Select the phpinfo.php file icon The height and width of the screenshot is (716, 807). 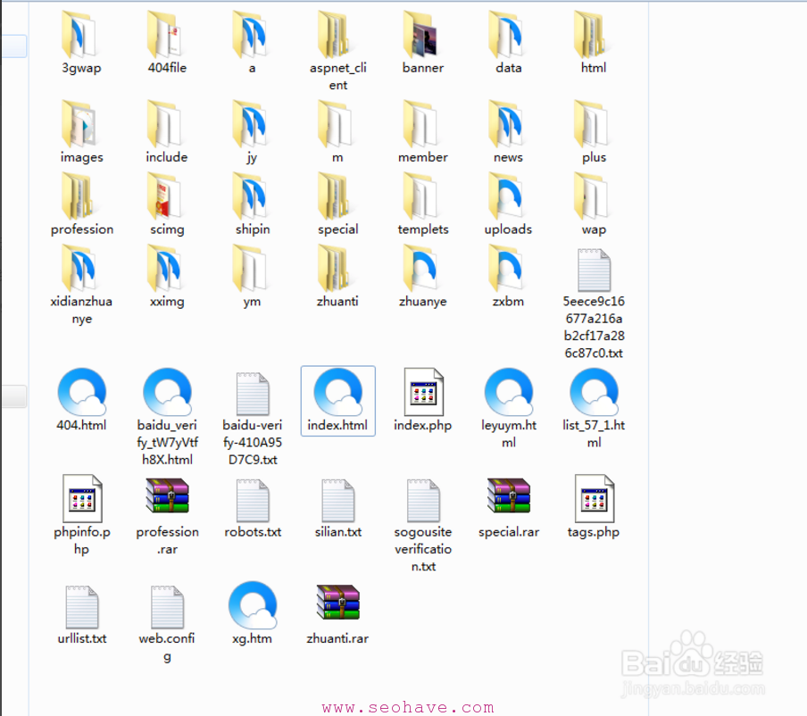point(82,498)
